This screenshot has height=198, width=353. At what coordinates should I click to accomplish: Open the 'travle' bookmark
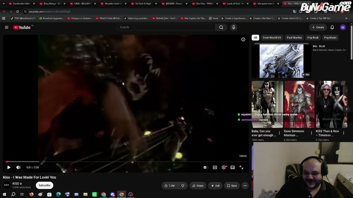pyautogui.click(x=214, y=18)
